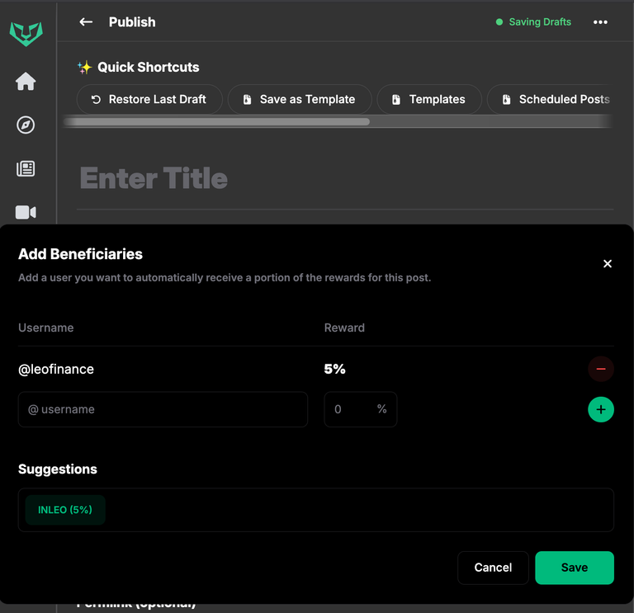Open the Templates shortcut
634x613 pixels.
click(x=429, y=99)
